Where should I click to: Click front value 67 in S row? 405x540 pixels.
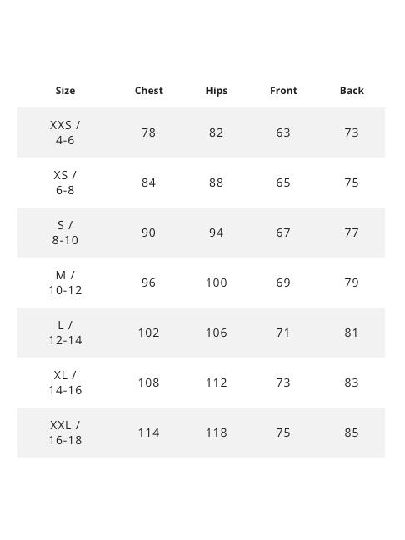coord(283,232)
